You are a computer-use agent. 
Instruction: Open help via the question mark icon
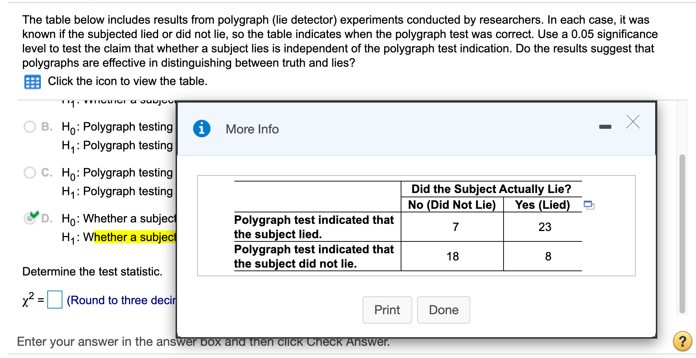click(x=683, y=342)
